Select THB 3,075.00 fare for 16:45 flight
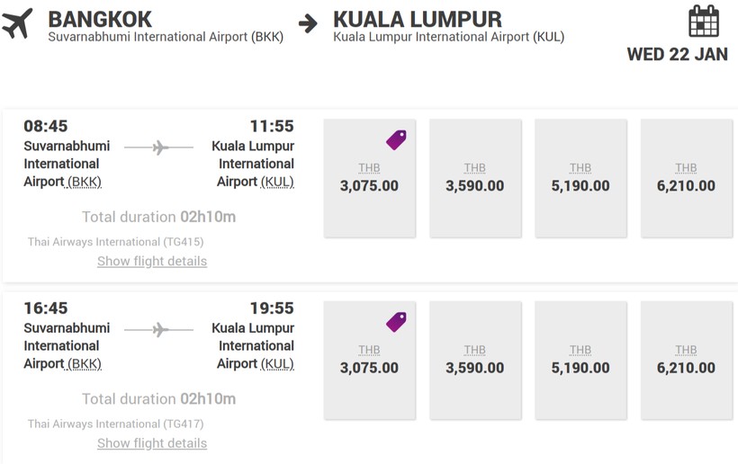This screenshot has width=738, height=464. [x=369, y=361]
